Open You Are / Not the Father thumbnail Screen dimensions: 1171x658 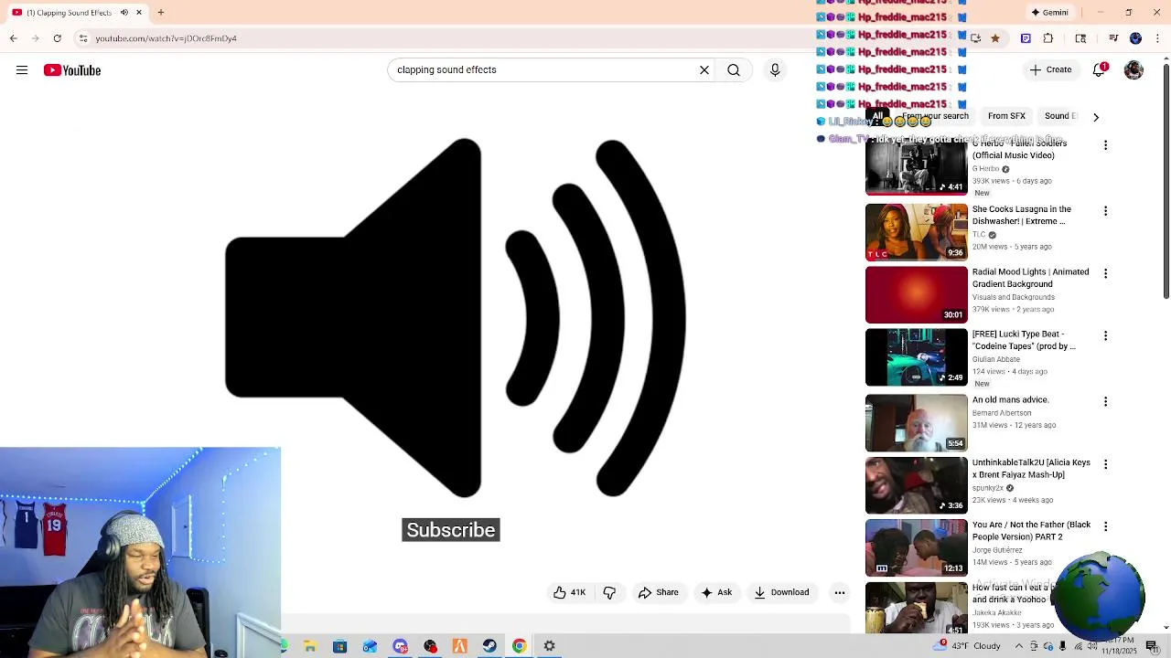pos(916,547)
